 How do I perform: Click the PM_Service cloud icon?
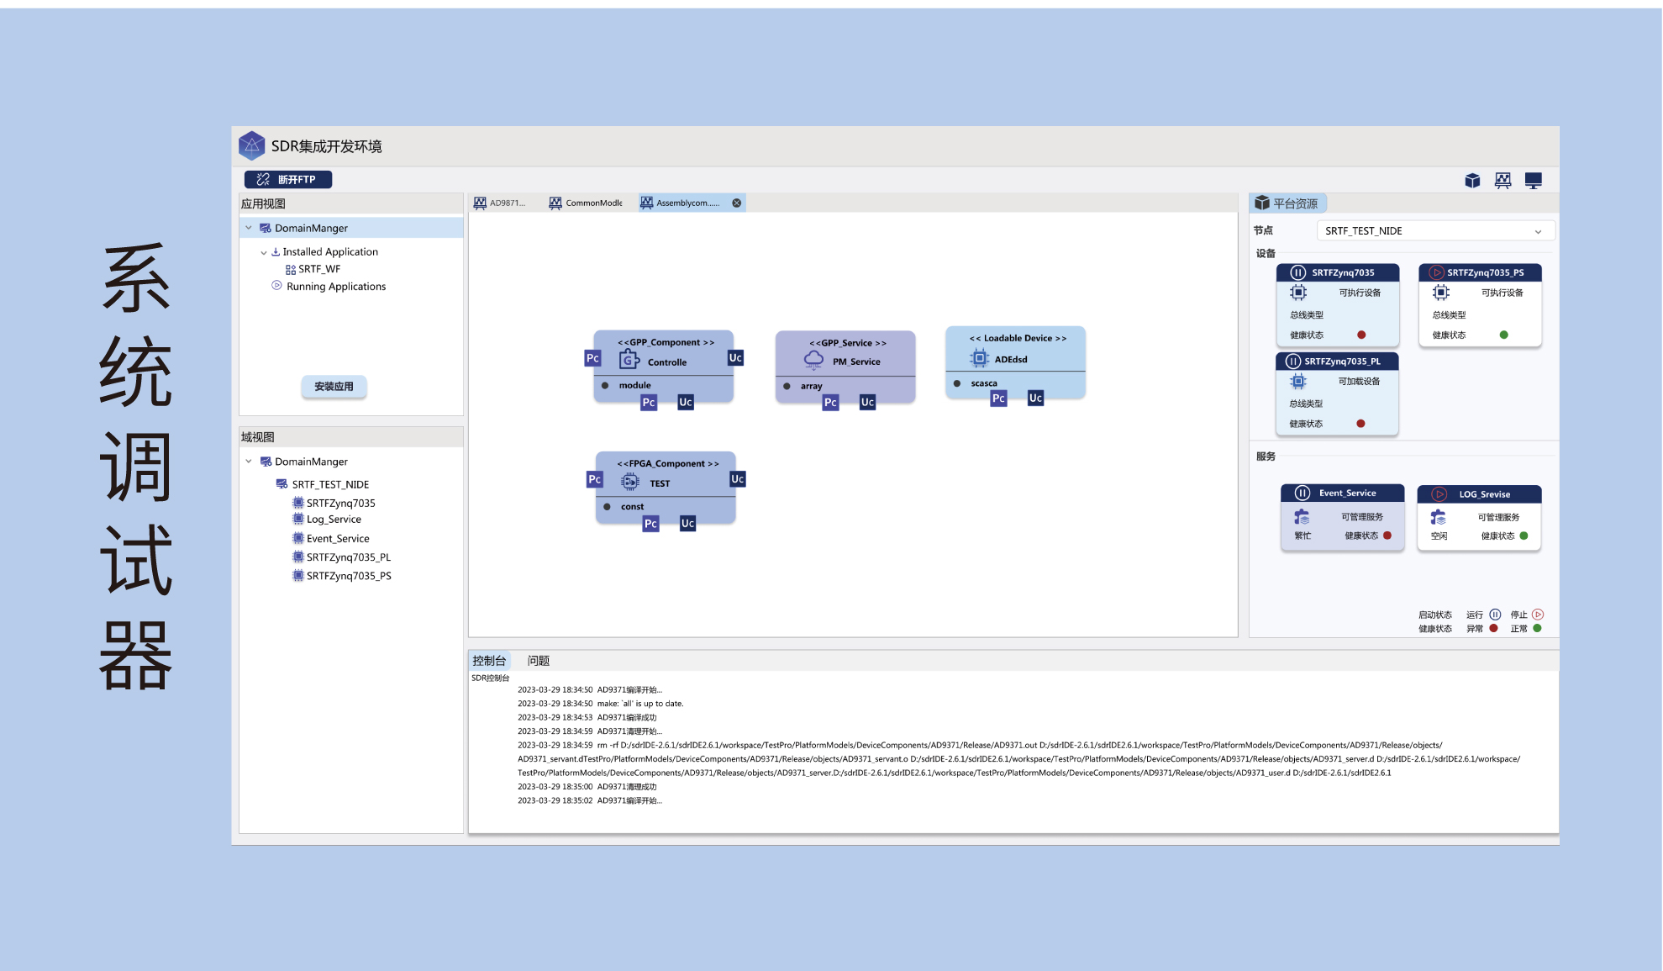coord(813,360)
